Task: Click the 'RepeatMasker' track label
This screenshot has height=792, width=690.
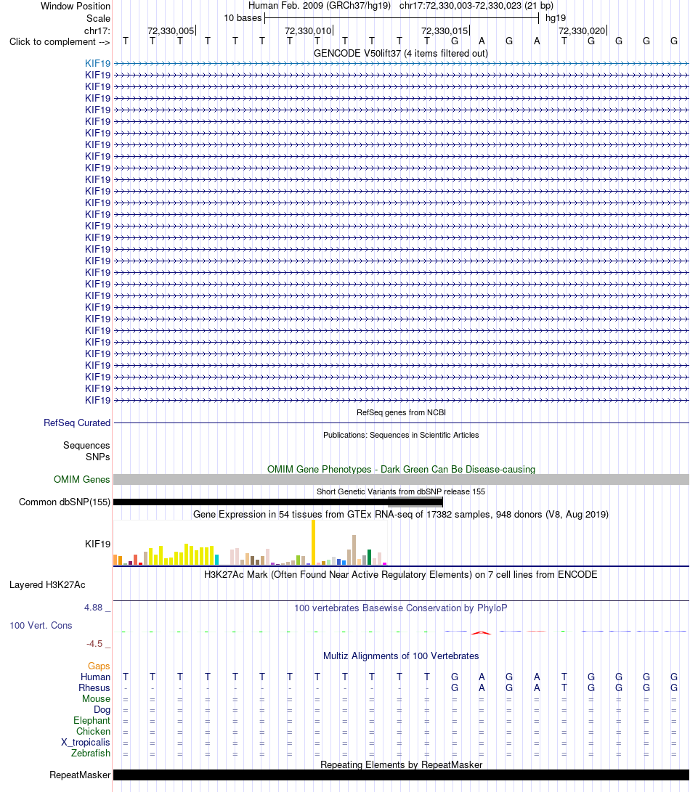Action: [x=80, y=775]
